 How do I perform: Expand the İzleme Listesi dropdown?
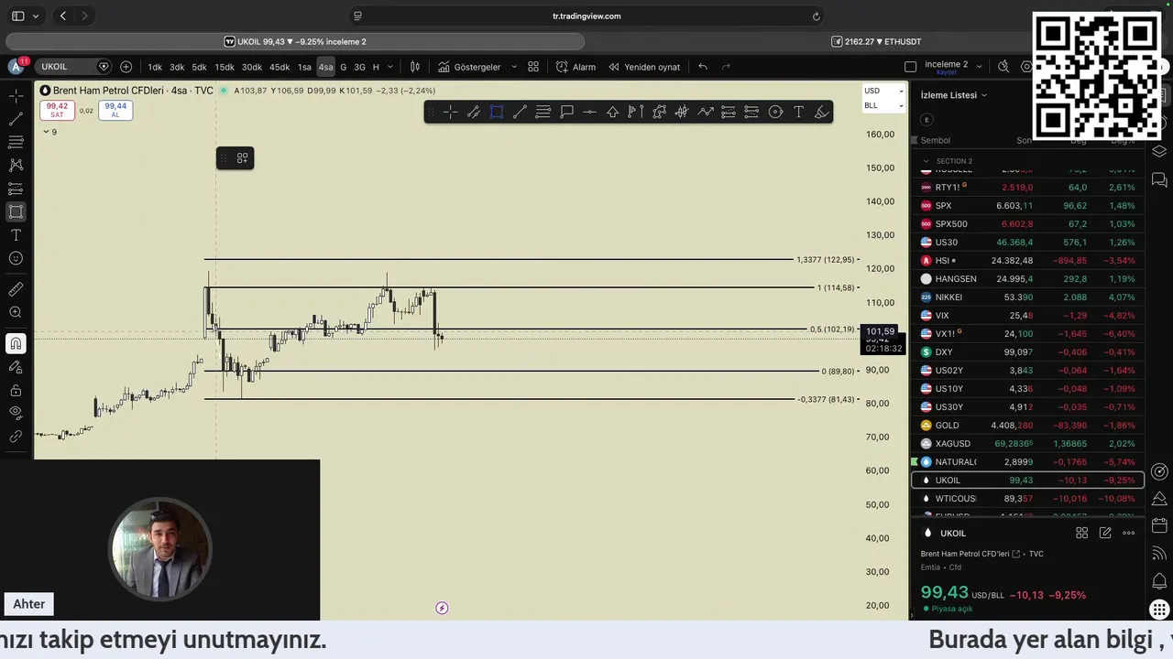[x=954, y=95]
